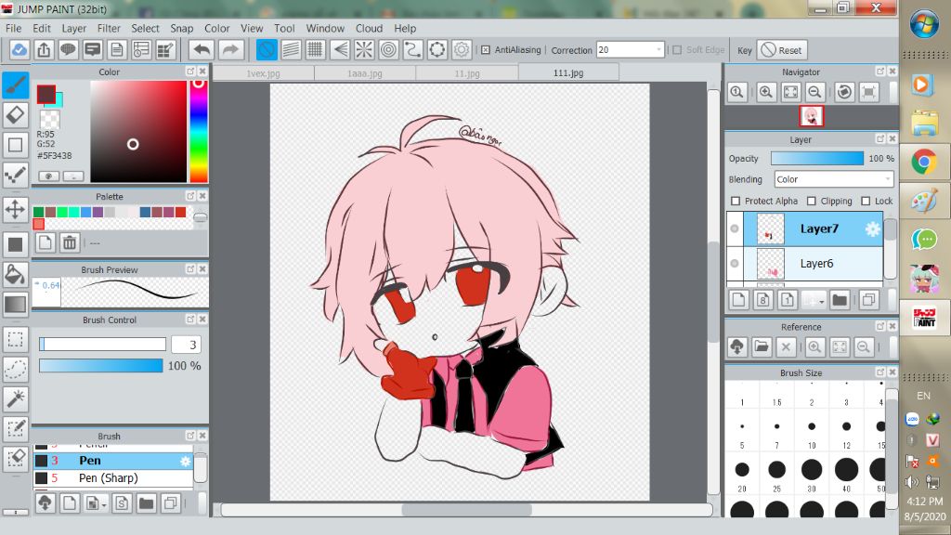
Task: Undock the Brush Size panel
Action: (x=880, y=372)
